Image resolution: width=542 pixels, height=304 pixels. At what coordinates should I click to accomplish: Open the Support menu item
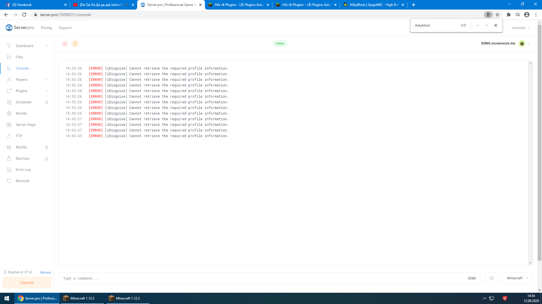click(x=65, y=28)
